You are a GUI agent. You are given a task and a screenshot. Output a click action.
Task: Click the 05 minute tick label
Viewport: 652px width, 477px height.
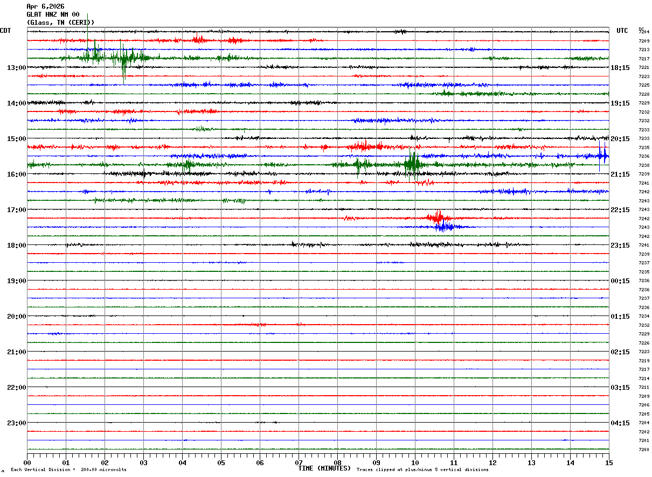point(221,463)
